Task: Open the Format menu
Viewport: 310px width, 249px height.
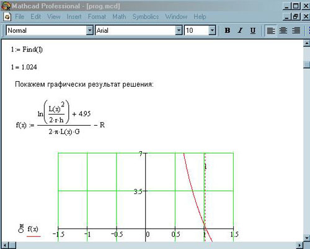Action: coord(97,17)
